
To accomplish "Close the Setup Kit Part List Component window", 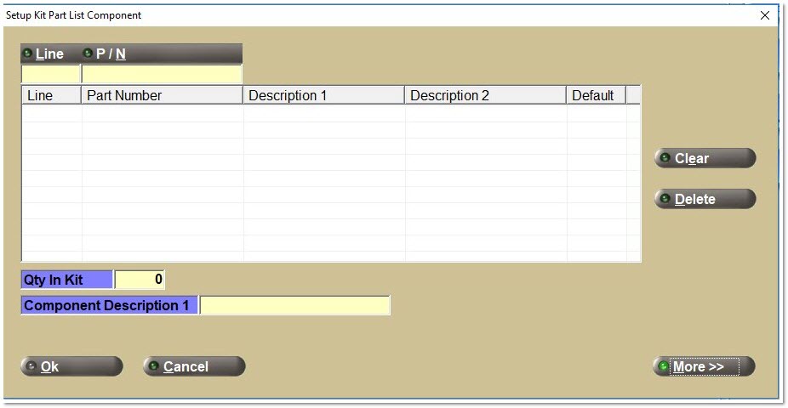I will (763, 14).
